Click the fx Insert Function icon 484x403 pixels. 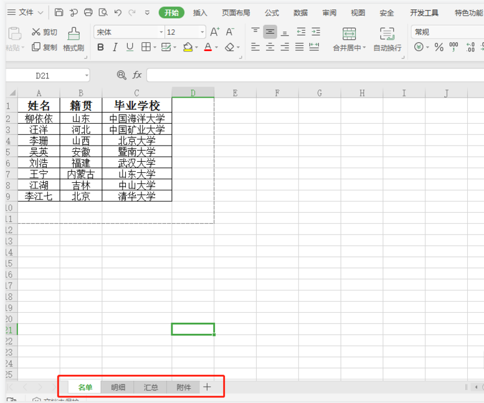pyautogui.click(x=137, y=75)
